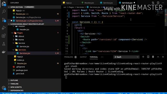Click the "react-router-dom" import string
This screenshot has height=94, width=167.
click(x=130, y=13)
